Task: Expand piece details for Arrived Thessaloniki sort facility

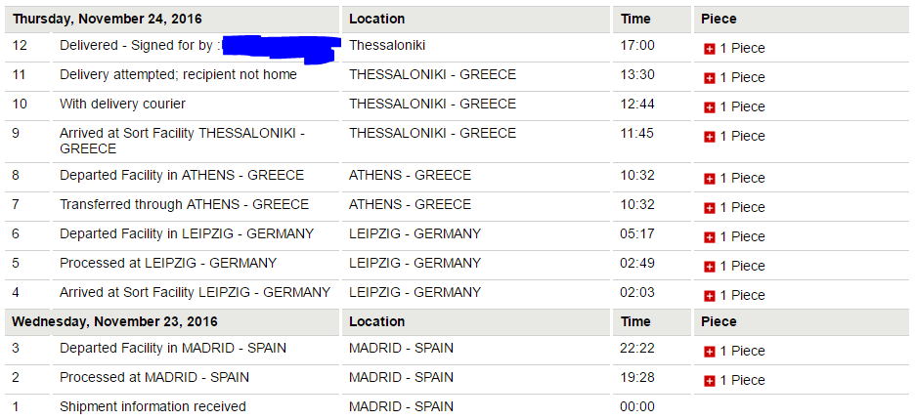Action: click(709, 137)
